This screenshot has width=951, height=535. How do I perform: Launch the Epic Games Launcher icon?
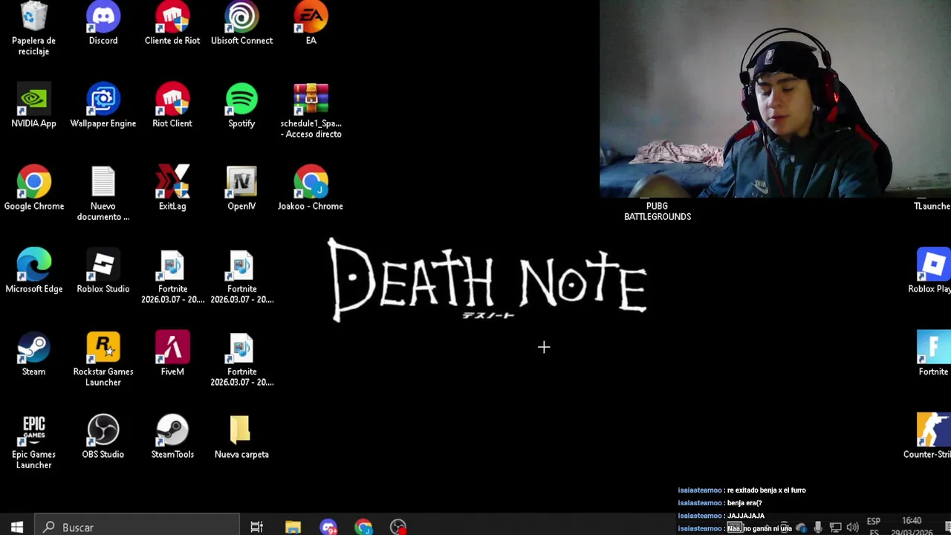[x=33, y=442]
